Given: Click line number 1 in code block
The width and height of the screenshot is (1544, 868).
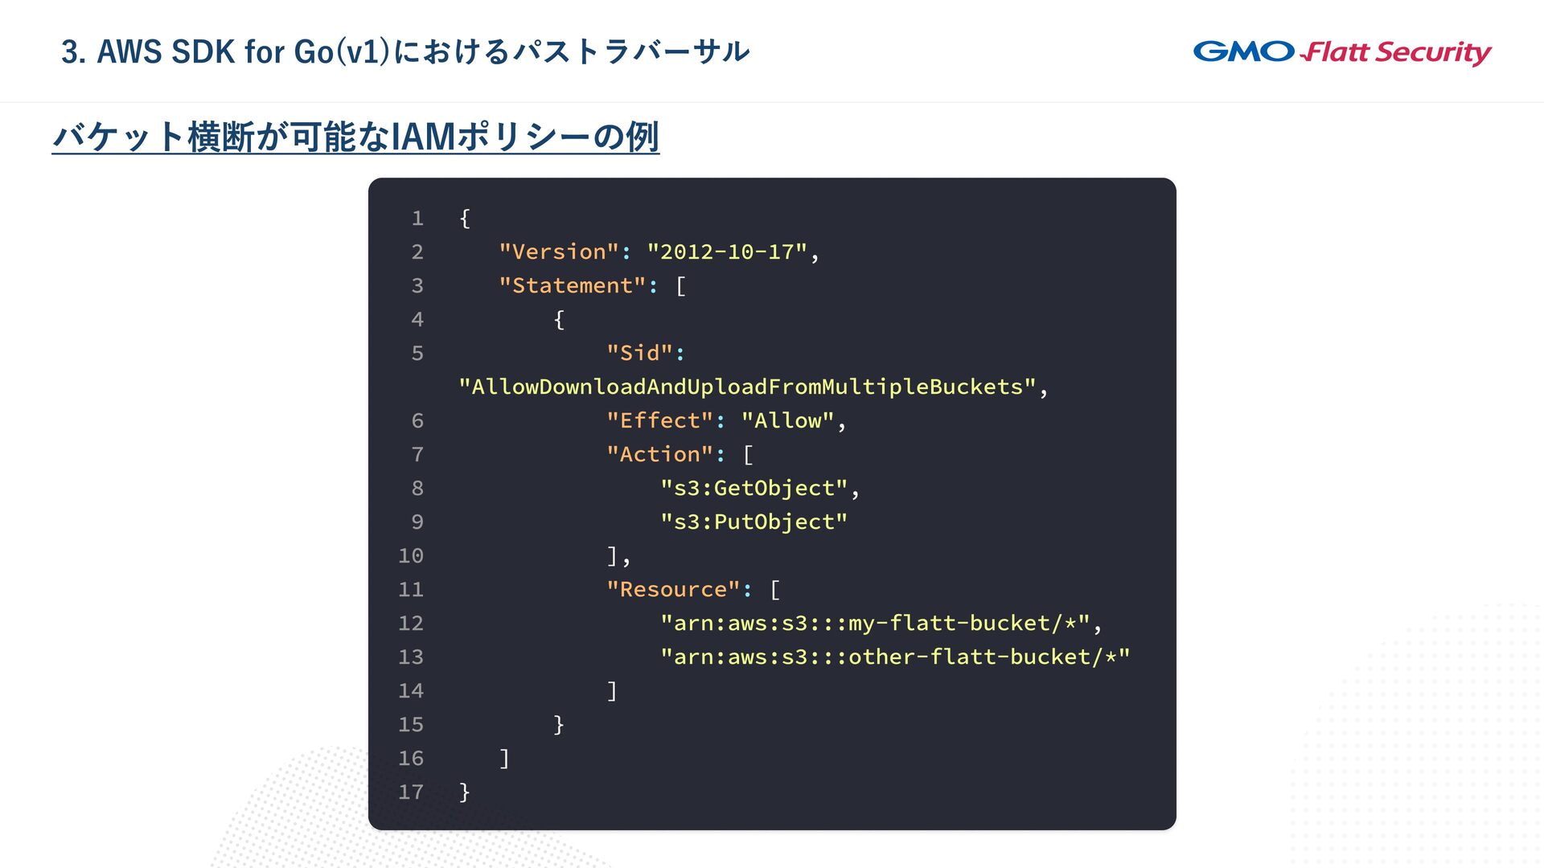Looking at the screenshot, I should pos(417,218).
